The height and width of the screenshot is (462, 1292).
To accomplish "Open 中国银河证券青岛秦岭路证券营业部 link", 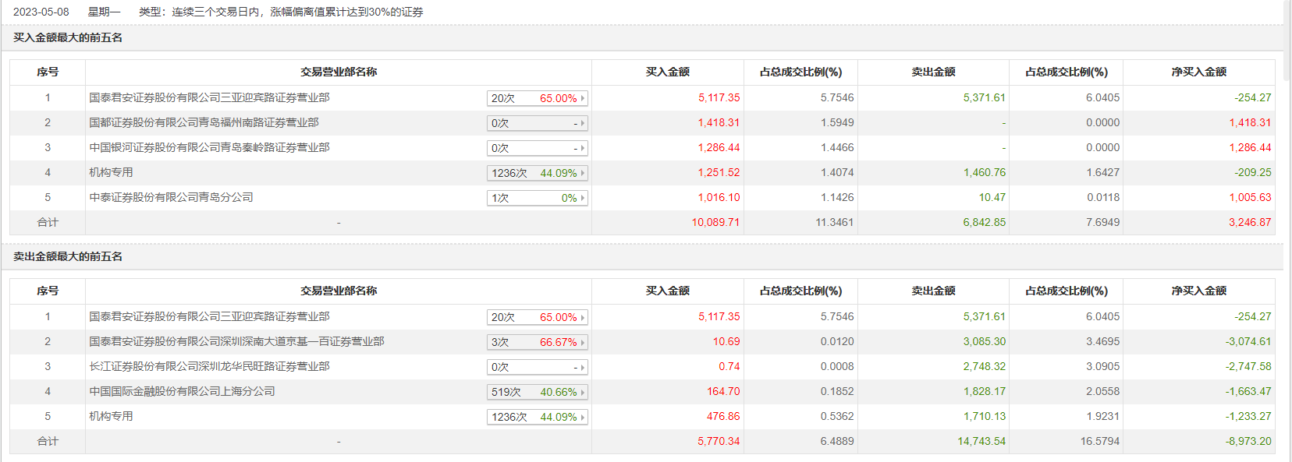I will 209,147.
